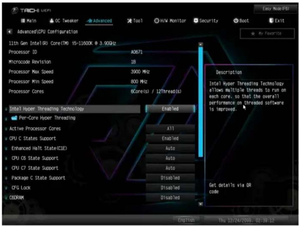
Task: Open CPU C7 State Support Auto dropdown
Action: pyautogui.click(x=170, y=168)
